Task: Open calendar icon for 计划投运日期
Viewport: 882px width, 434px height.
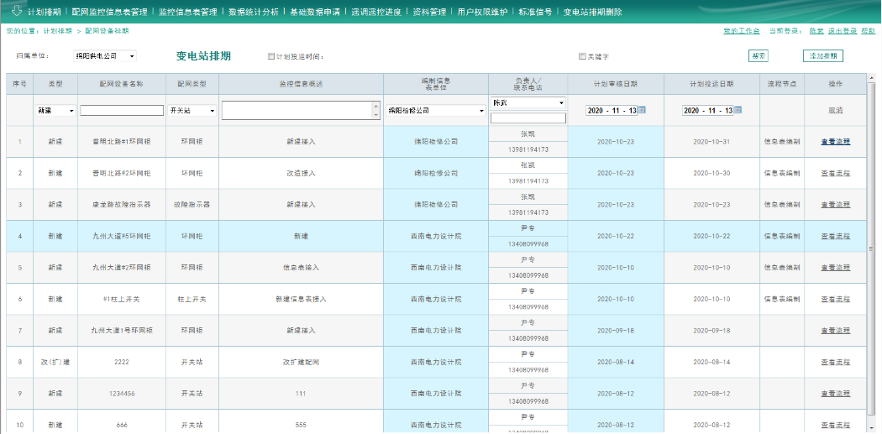Action: 738,110
